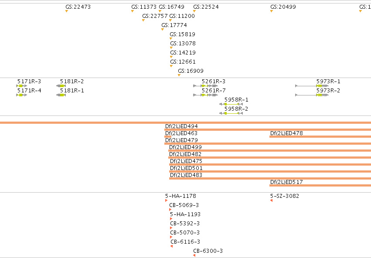Viewport: 371px width, 258px height.
Task: Select the GS:14219 label
Action: (x=183, y=52)
